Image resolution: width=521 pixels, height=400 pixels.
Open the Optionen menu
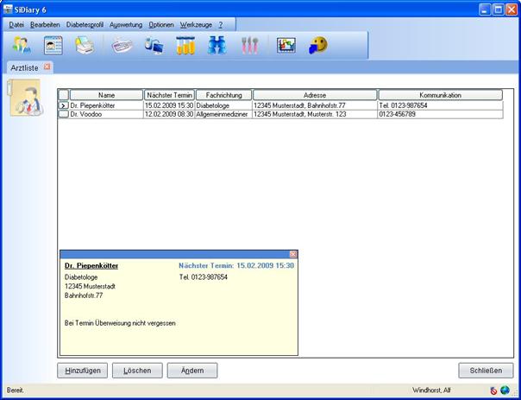[x=161, y=25]
